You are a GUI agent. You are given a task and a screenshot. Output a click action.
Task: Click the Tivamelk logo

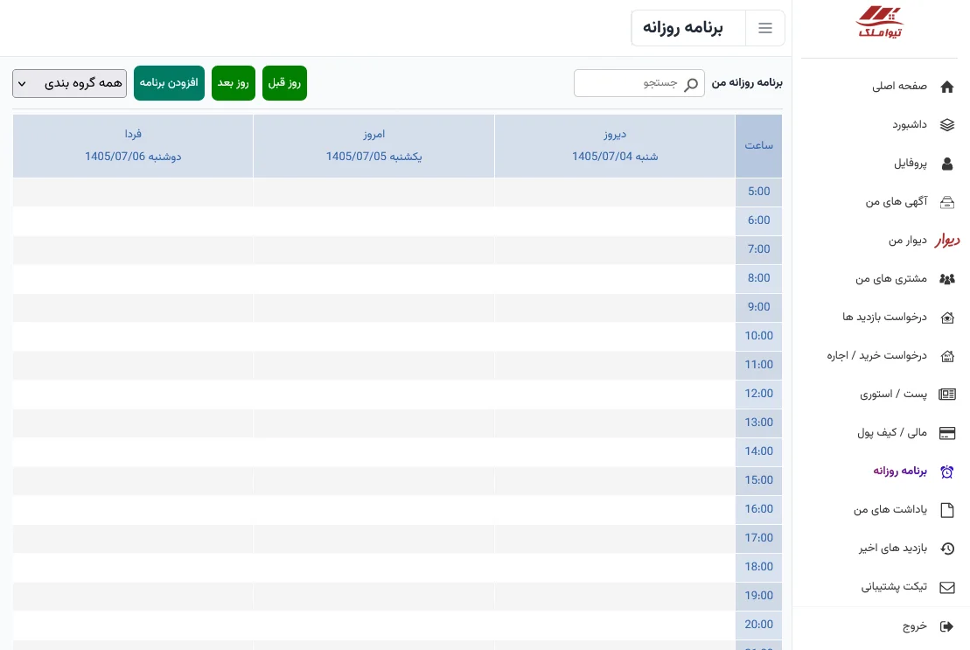click(x=880, y=23)
